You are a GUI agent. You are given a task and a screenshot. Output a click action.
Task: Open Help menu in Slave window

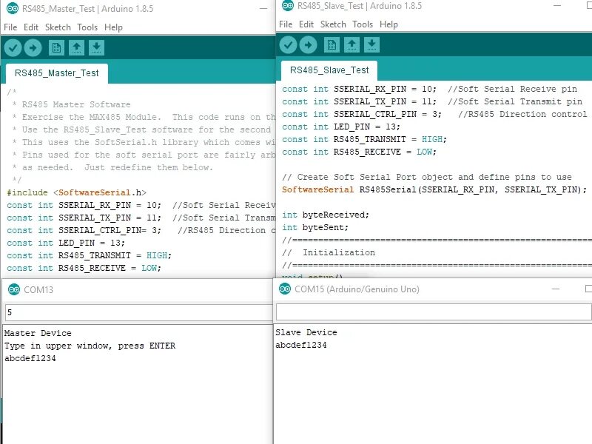coord(388,24)
